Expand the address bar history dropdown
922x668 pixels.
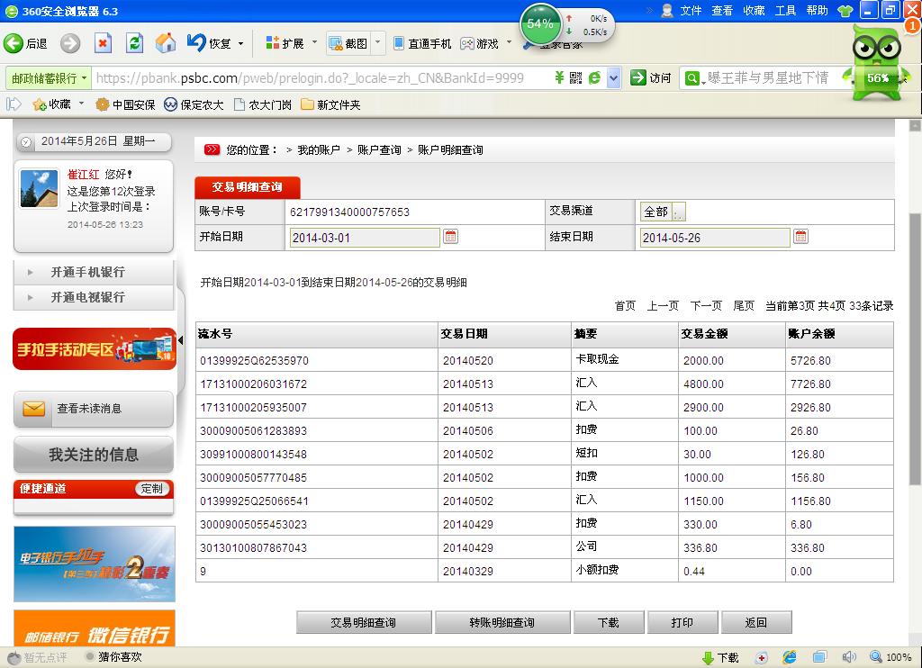(x=614, y=78)
